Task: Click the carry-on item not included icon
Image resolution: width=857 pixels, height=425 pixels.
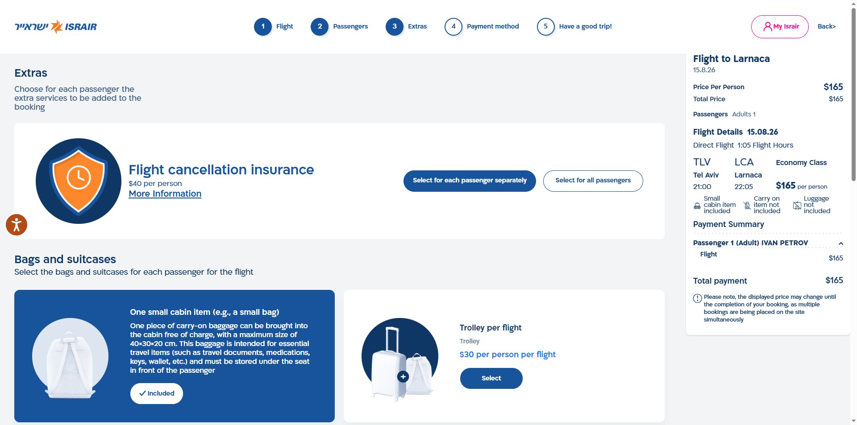Action: [747, 206]
